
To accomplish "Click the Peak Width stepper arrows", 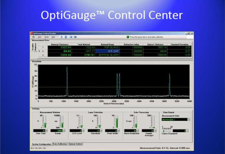I will pyautogui.click(x=119, y=131).
